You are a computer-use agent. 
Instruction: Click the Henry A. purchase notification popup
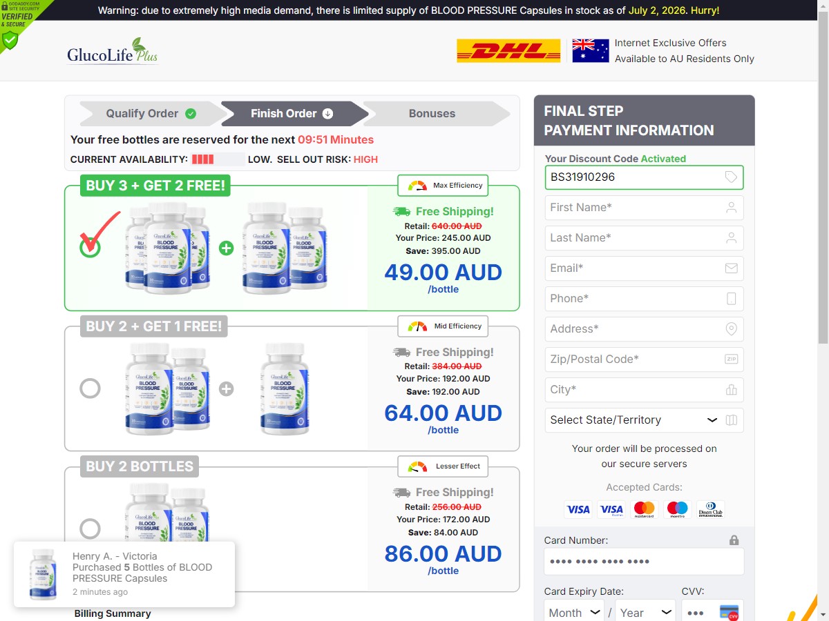pos(124,574)
